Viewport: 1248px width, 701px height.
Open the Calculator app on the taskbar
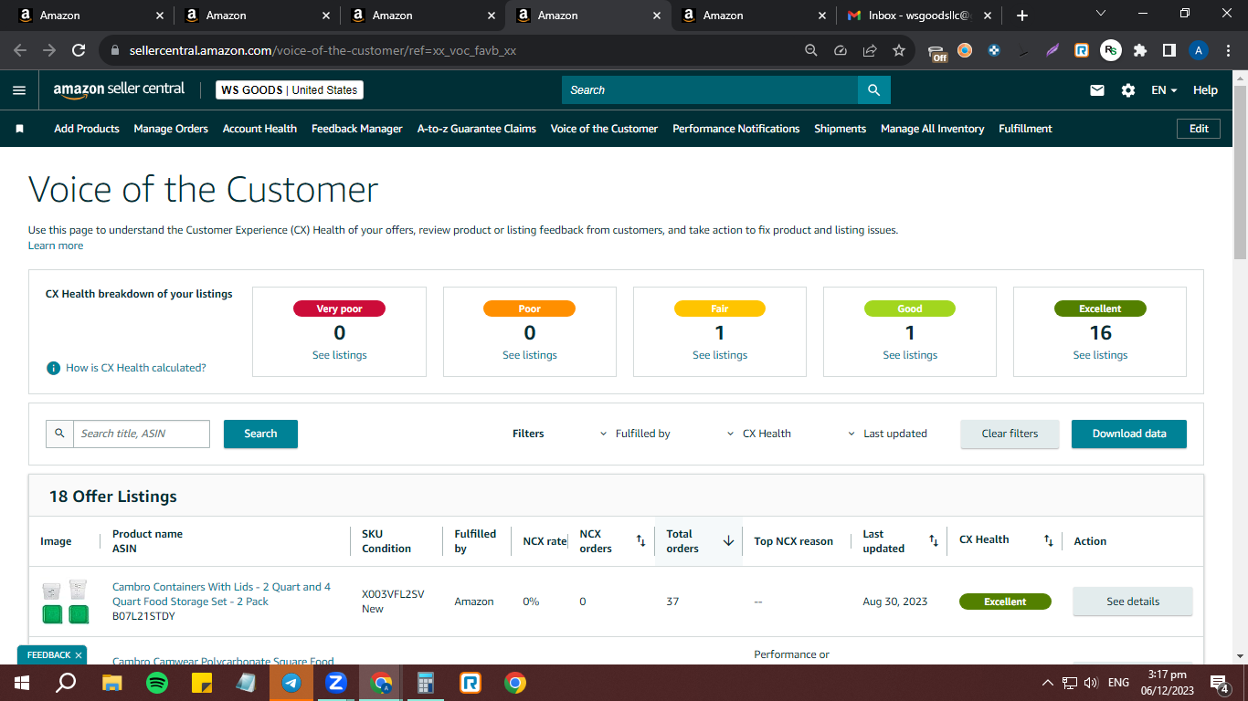click(426, 683)
